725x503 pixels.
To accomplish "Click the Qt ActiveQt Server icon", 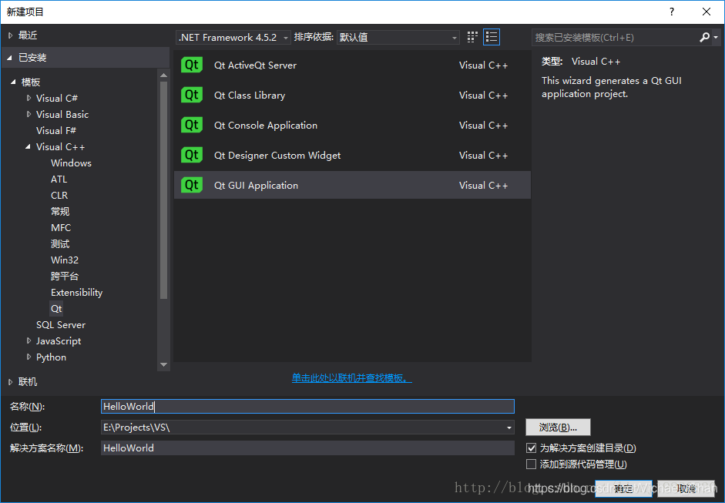I will [192, 65].
